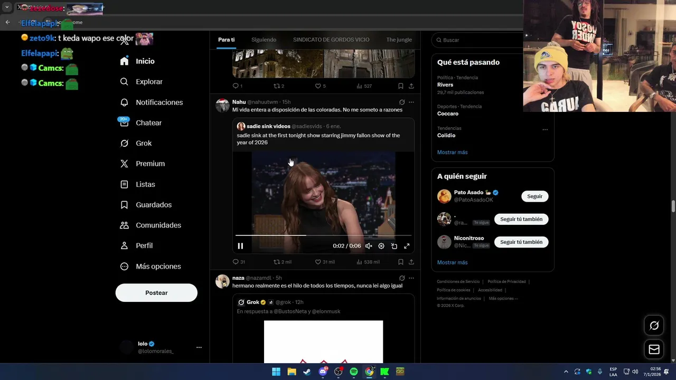Open video player settings gear
The height and width of the screenshot is (380, 676).
(381, 246)
